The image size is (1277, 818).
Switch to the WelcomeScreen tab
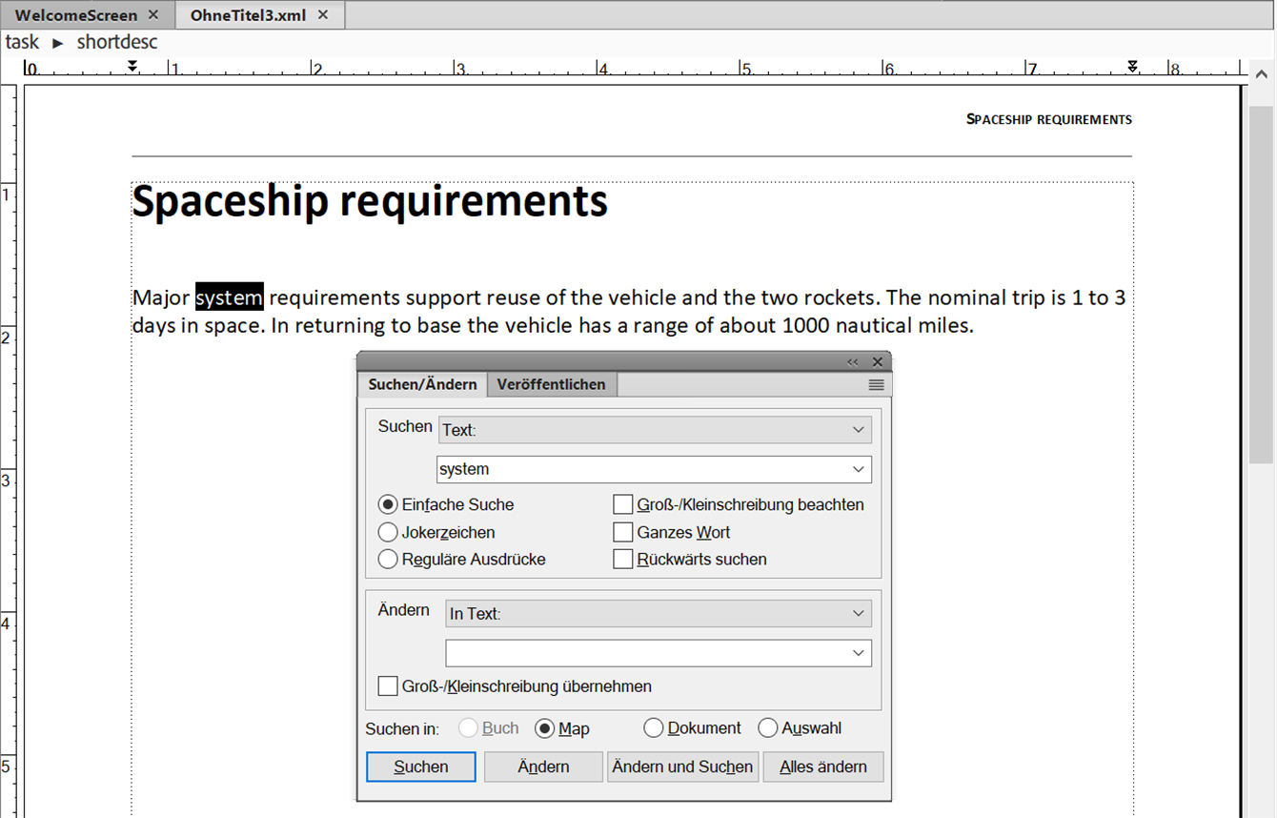[76, 15]
